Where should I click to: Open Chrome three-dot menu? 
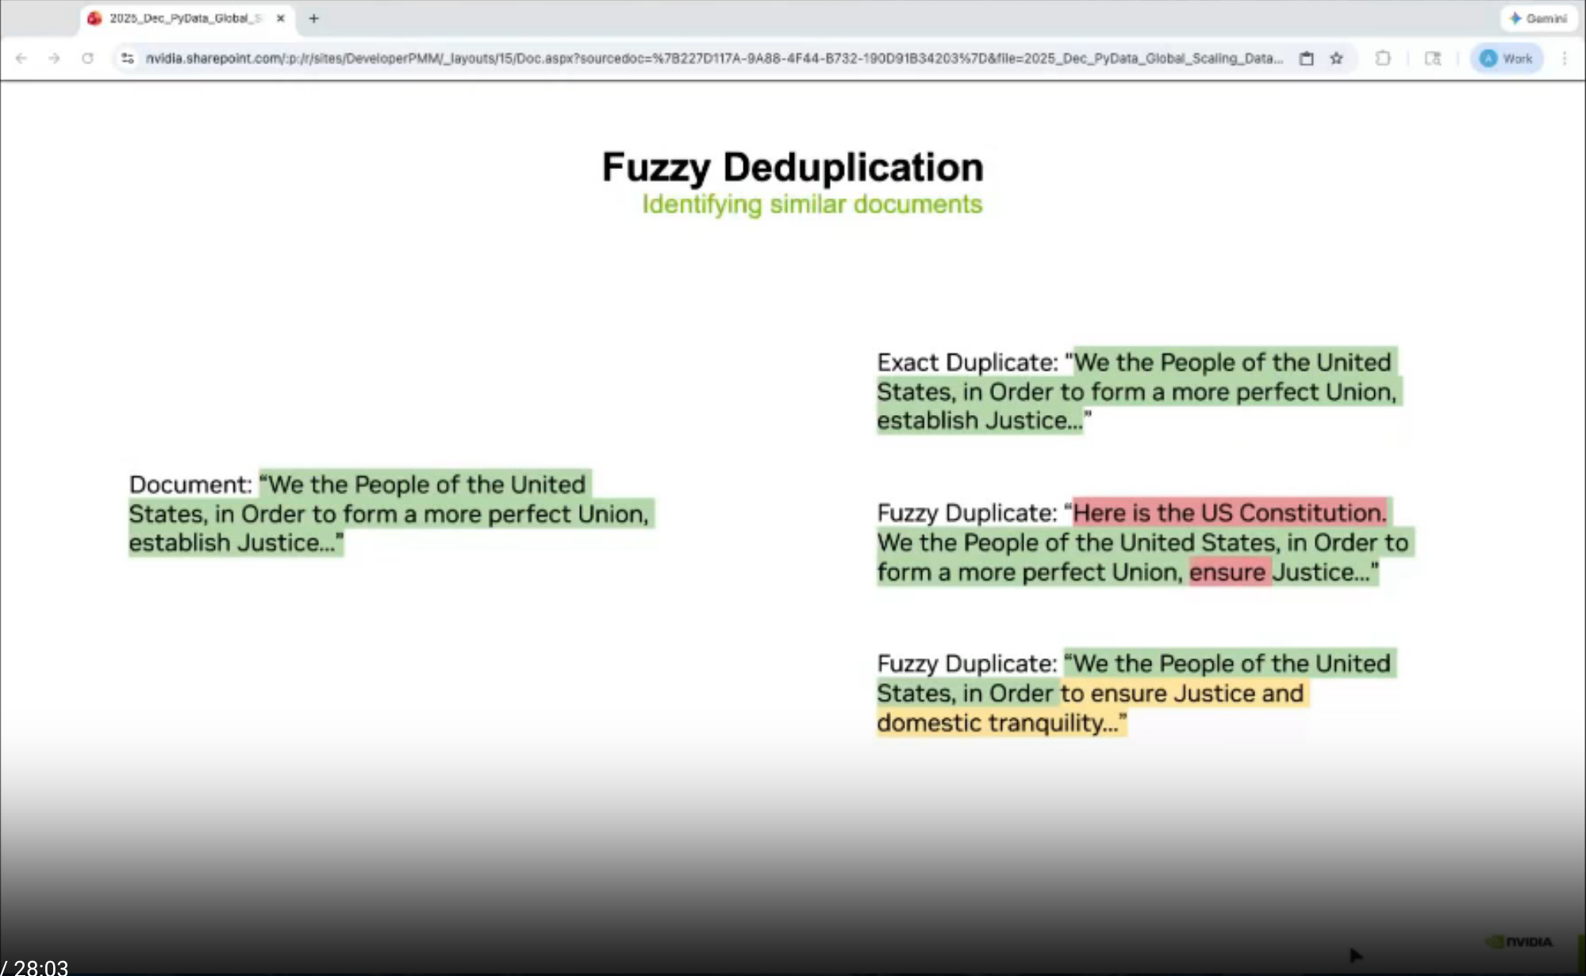[1565, 59]
